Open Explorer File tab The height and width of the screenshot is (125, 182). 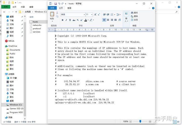click(x=6, y=7)
